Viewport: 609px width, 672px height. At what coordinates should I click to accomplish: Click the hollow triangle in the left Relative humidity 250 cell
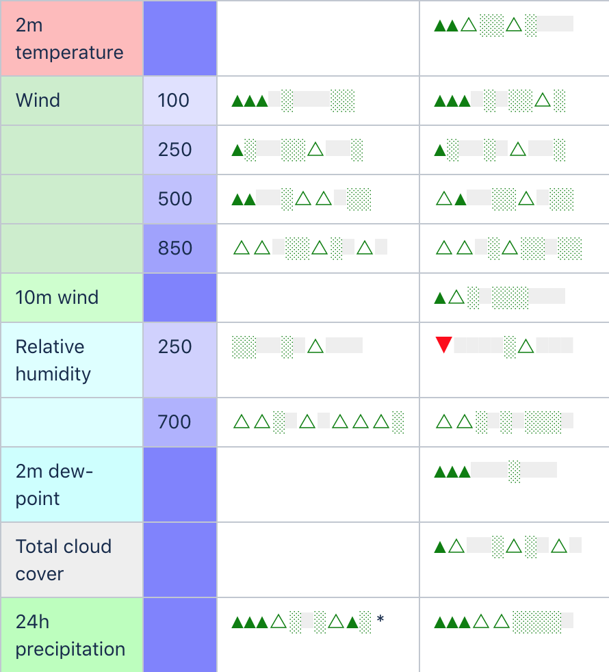click(315, 346)
